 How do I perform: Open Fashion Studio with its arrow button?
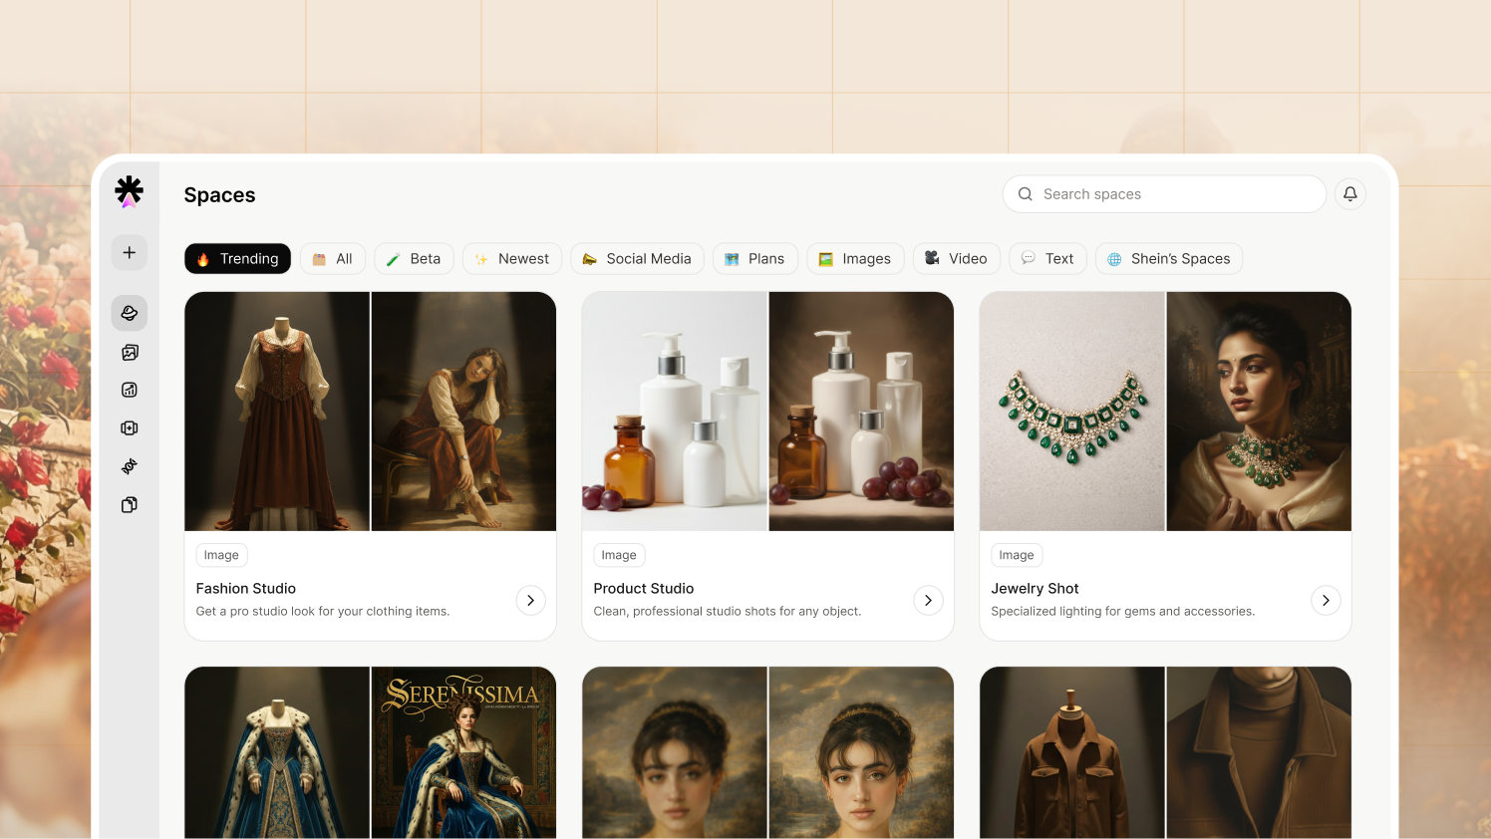(x=530, y=600)
